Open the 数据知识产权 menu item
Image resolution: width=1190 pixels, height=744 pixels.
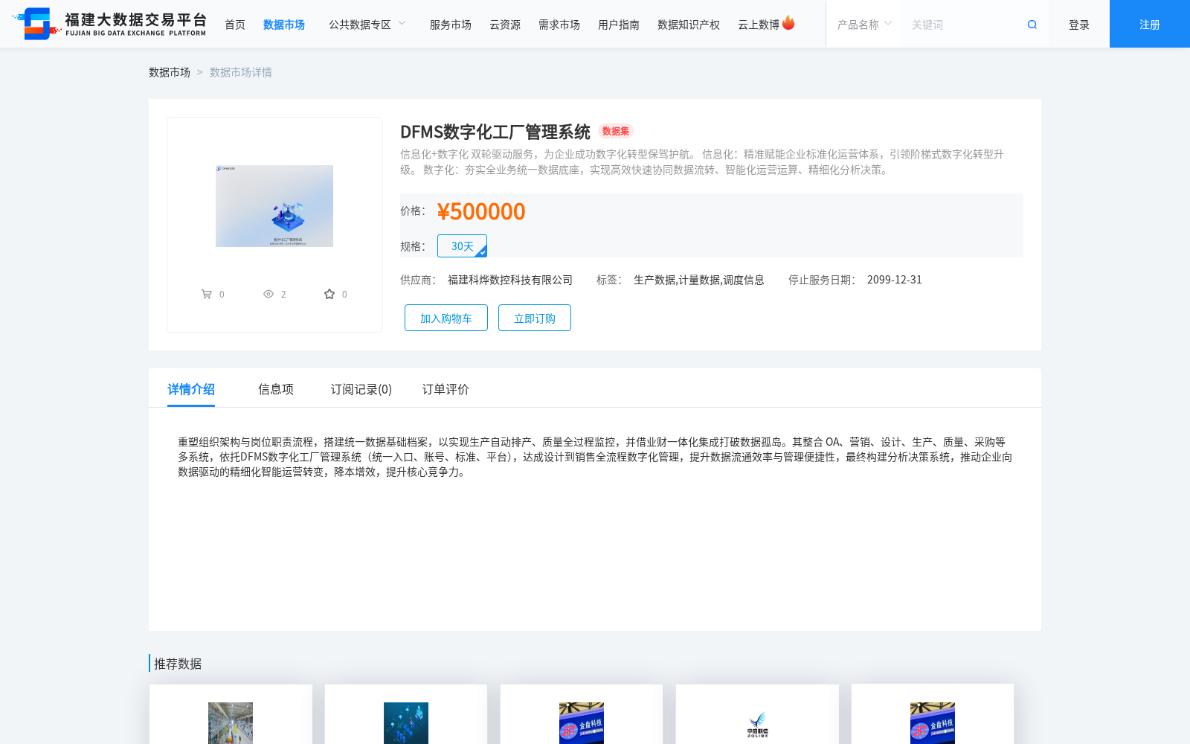[689, 25]
